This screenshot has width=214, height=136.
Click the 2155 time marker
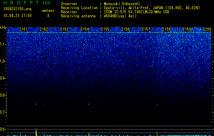pos(105,29)
